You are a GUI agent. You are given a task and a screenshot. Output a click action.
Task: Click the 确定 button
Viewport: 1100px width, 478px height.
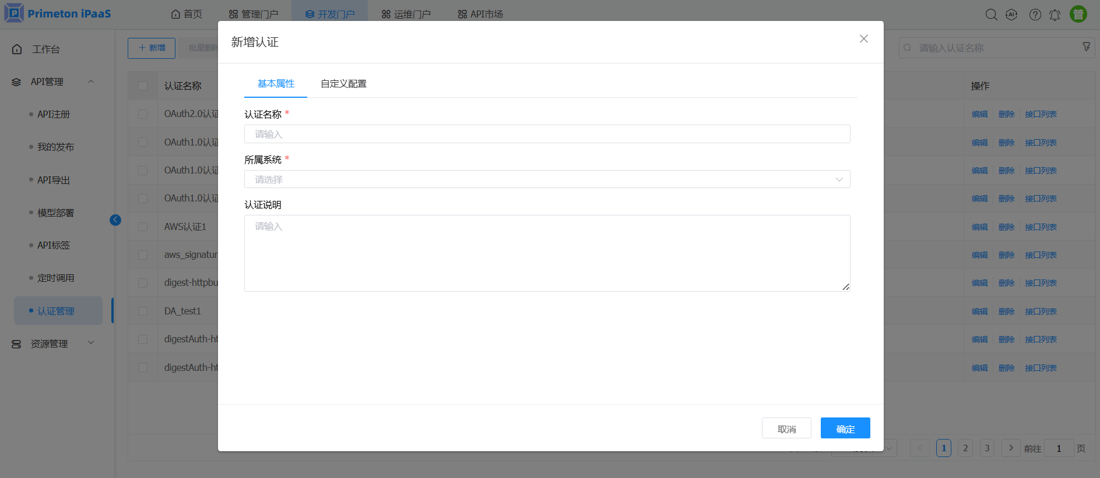click(x=845, y=429)
